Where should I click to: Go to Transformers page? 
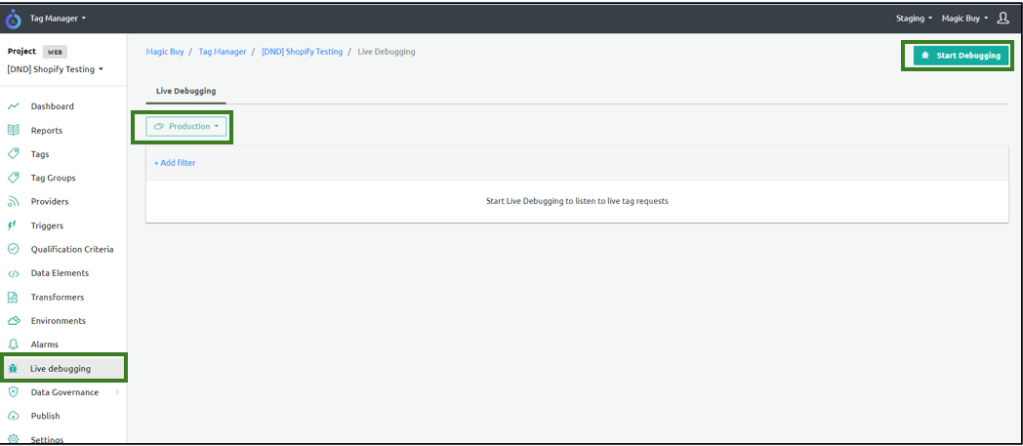58,297
